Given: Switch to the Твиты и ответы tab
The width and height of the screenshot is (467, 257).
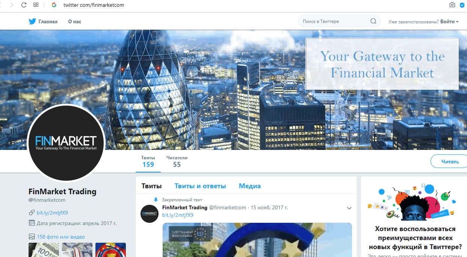Looking at the screenshot, I should [x=200, y=186].
